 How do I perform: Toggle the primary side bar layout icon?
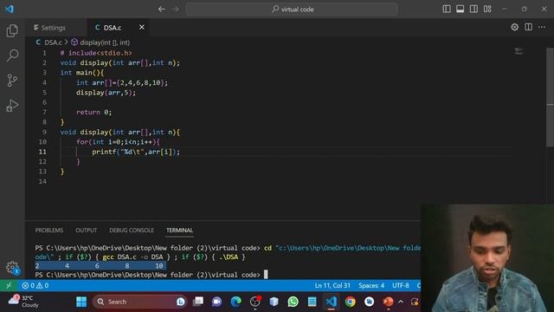point(447,10)
